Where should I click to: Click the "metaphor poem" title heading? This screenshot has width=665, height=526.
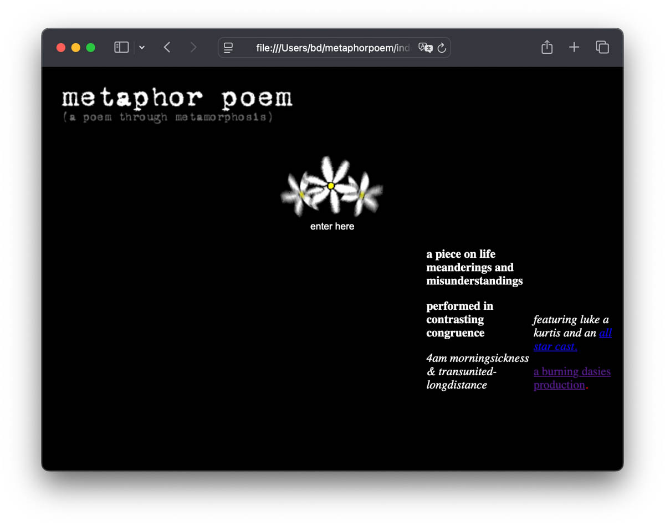pos(177,98)
